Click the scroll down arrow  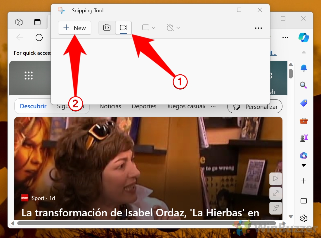pyautogui.click(x=291, y=217)
